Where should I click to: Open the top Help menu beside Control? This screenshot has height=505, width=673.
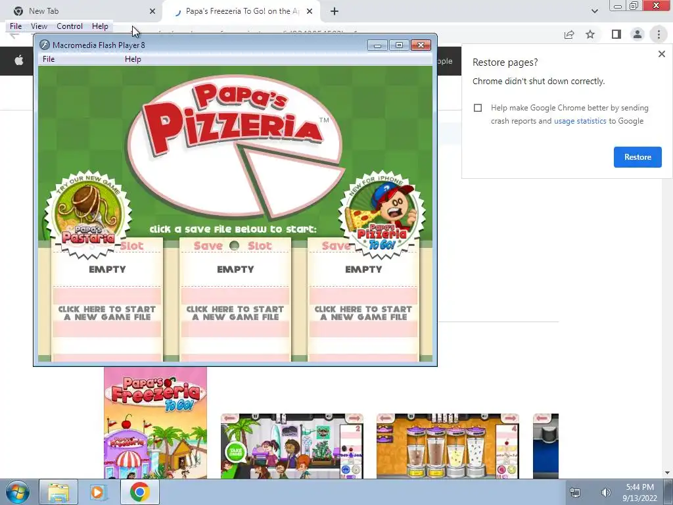pyautogui.click(x=100, y=26)
